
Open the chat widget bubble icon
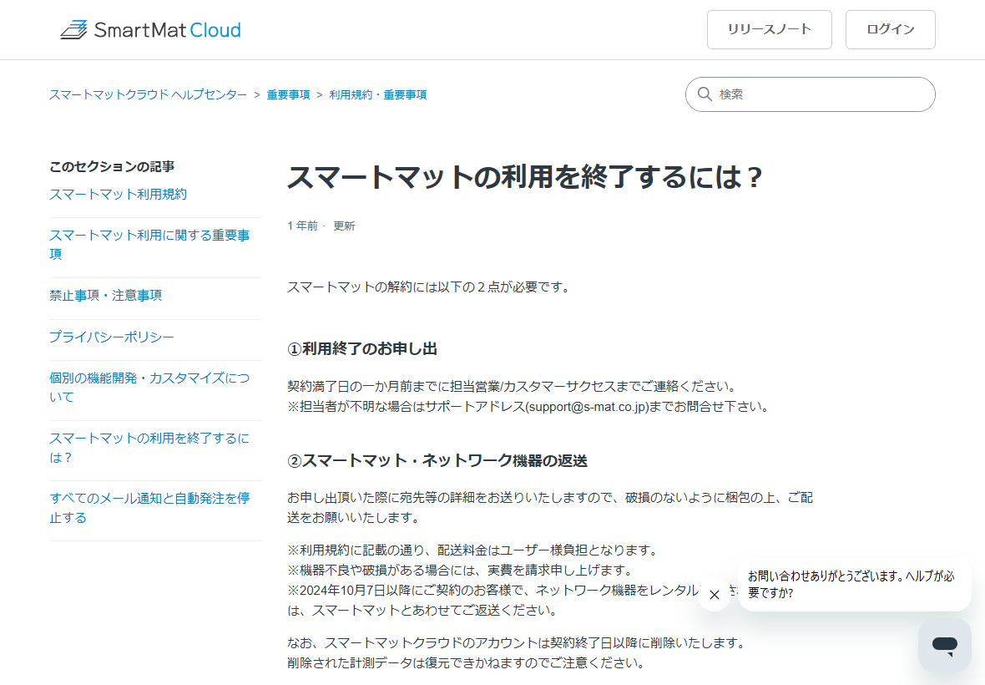click(x=944, y=645)
